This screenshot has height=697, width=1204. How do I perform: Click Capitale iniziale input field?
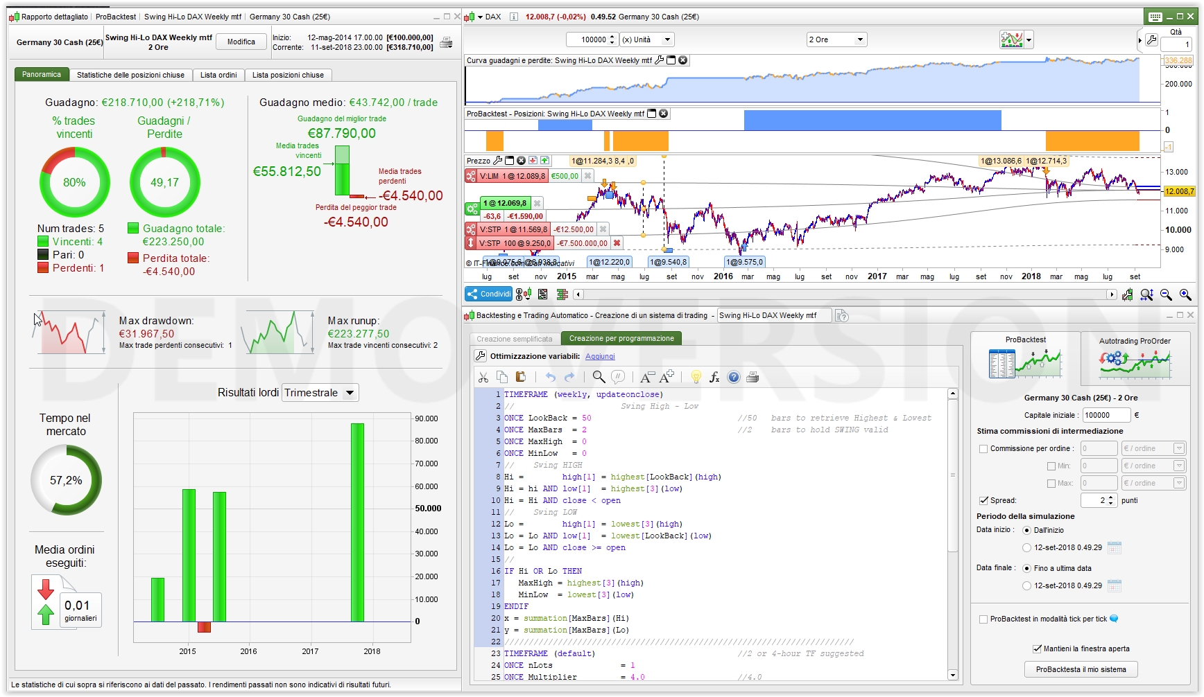[1106, 416]
